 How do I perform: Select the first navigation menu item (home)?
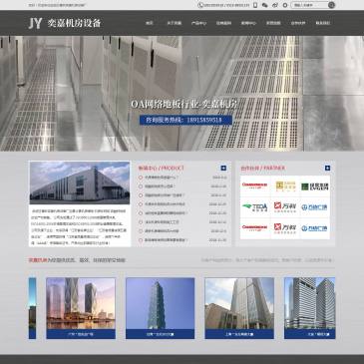150,23
